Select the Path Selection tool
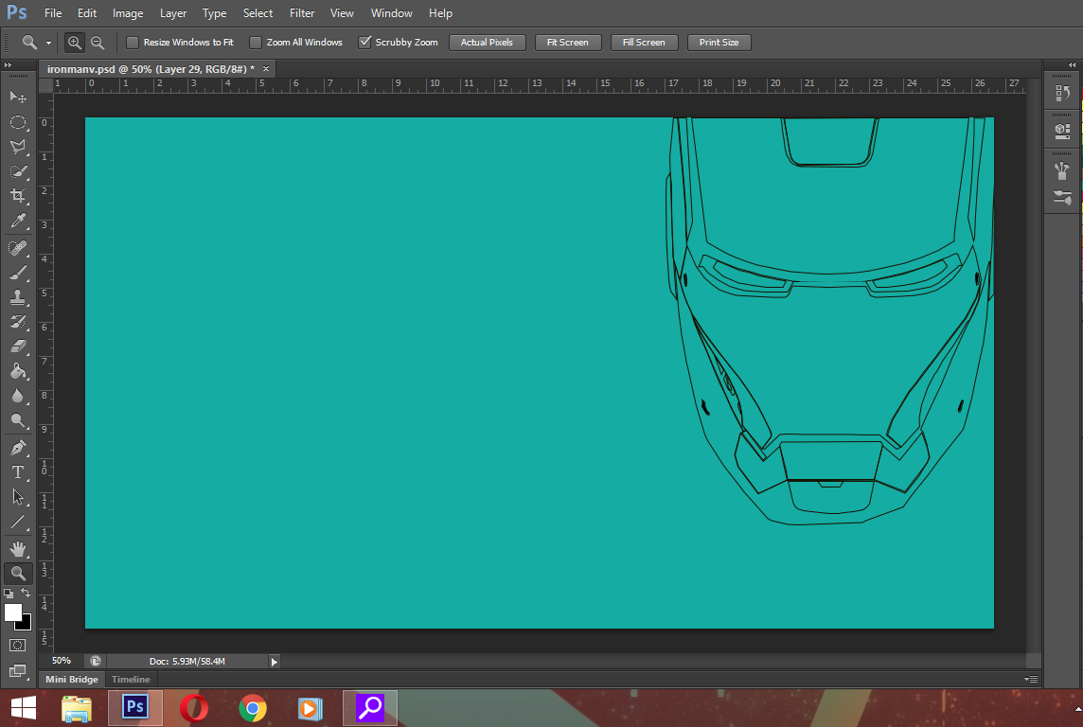Screen dimensions: 1083x727 (x=18, y=497)
